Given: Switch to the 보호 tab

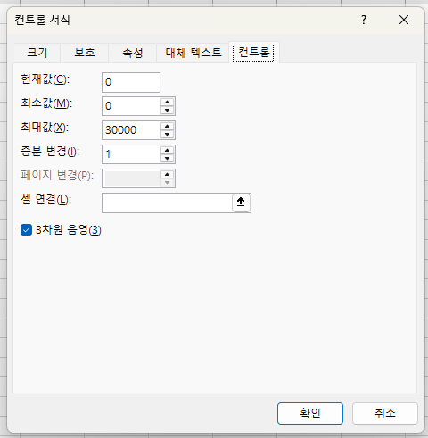Looking at the screenshot, I should pos(85,53).
